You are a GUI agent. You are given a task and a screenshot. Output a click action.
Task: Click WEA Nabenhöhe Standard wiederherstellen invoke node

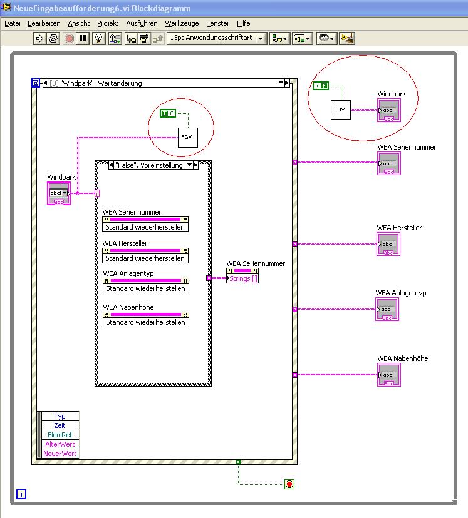(146, 320)
